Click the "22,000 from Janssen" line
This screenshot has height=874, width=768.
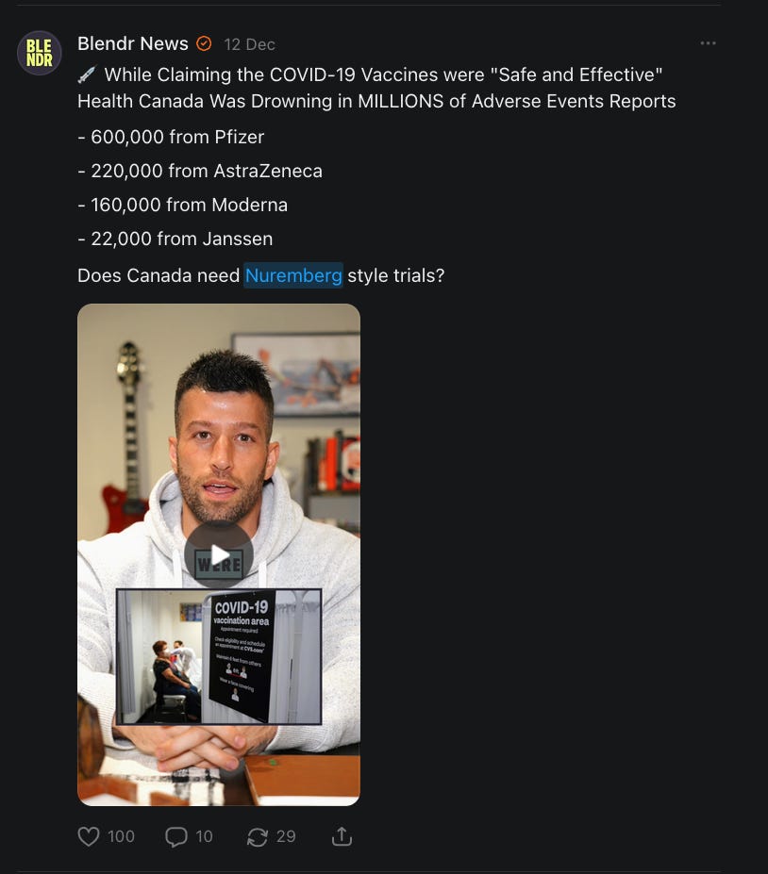(x=175, y=239)
